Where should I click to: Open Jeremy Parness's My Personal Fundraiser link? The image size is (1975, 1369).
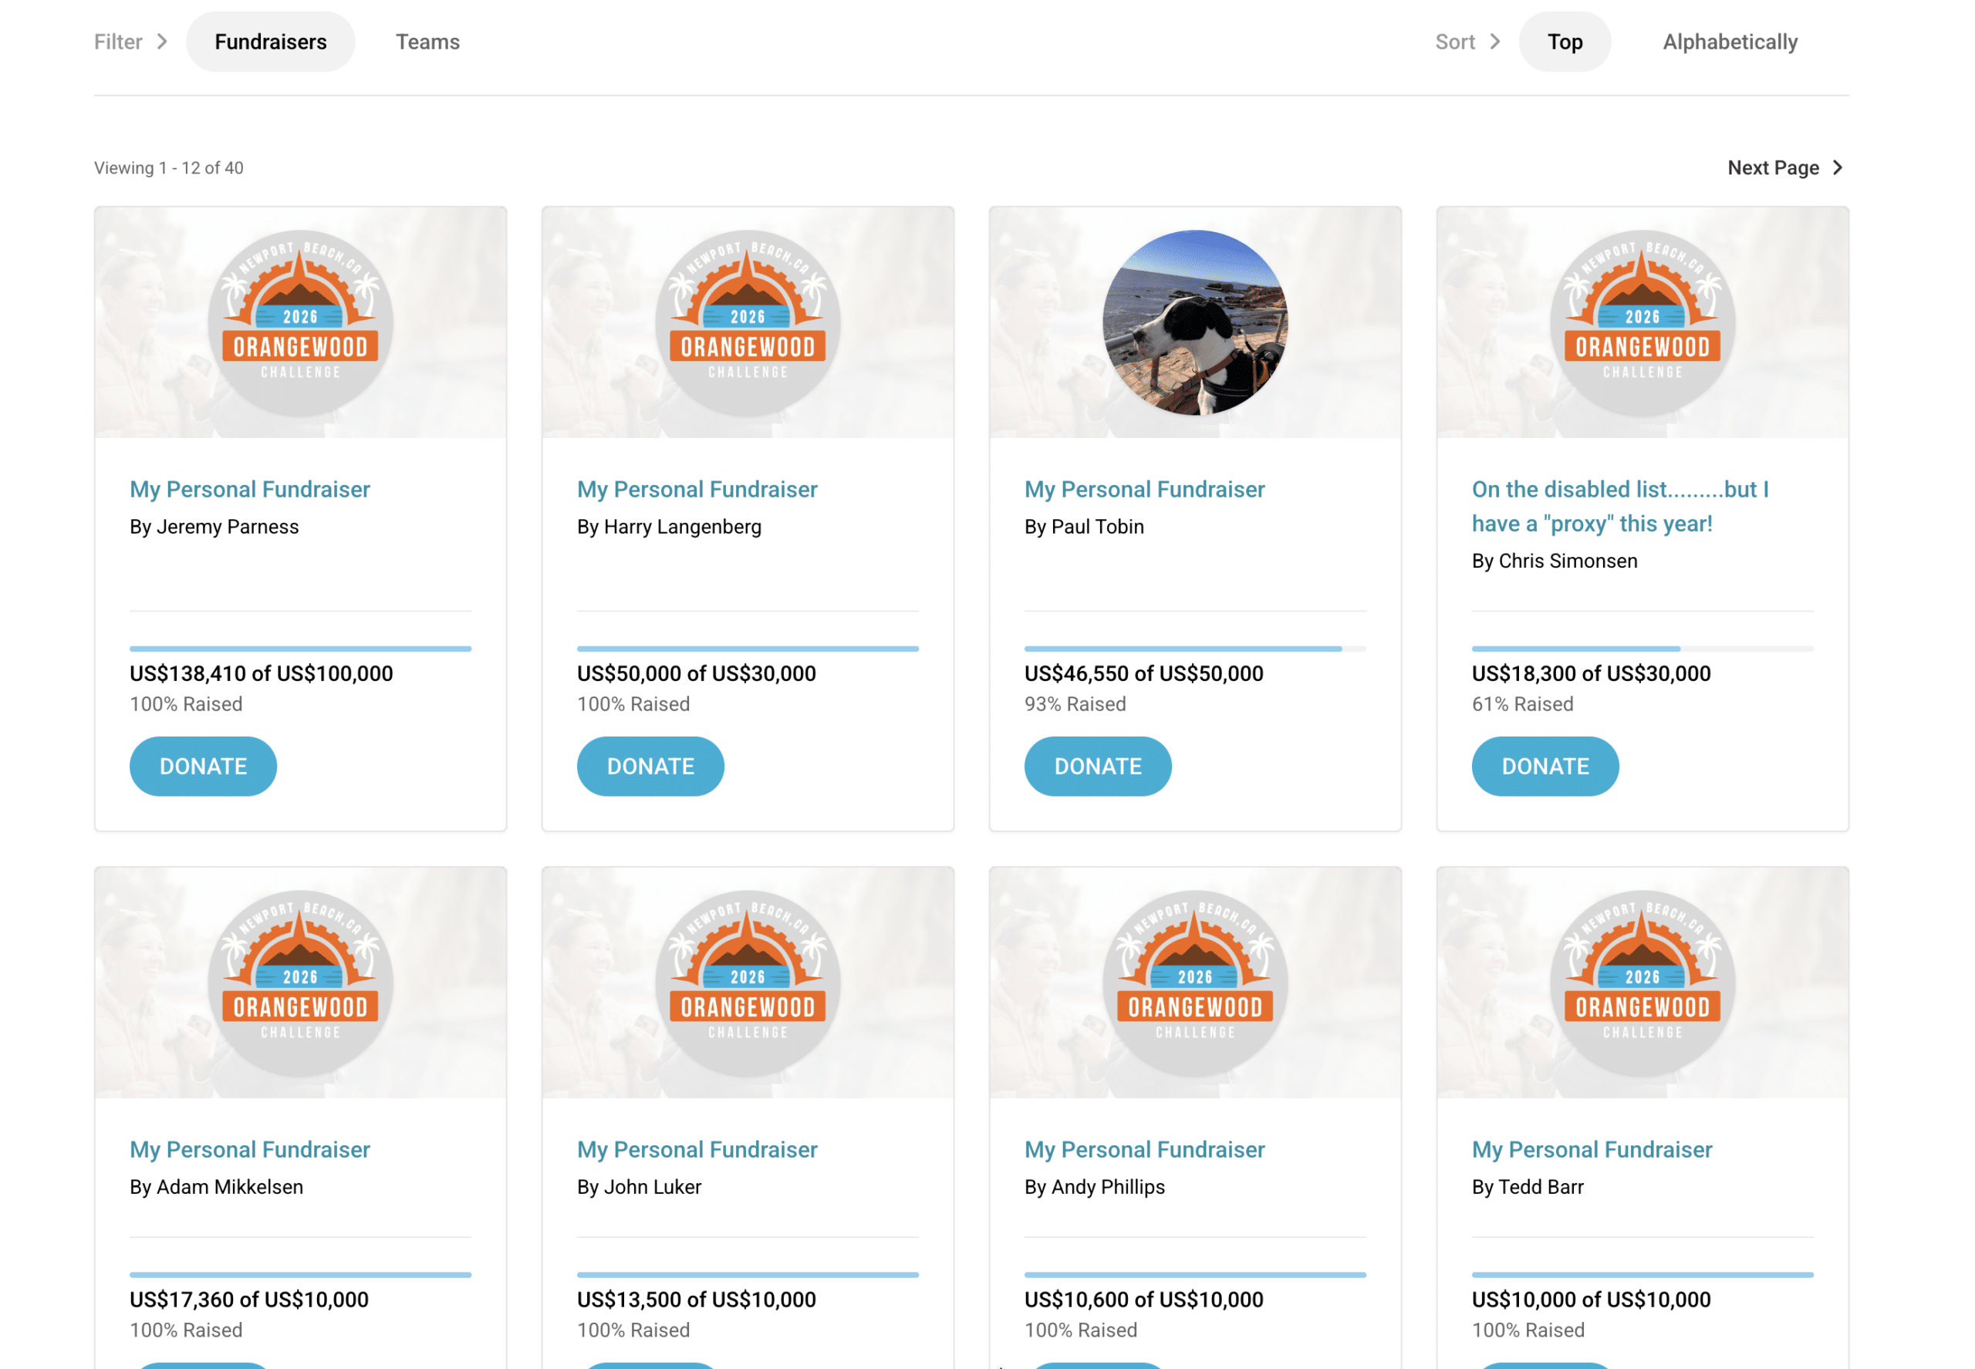pyautogui.click(x=250, y=490)
